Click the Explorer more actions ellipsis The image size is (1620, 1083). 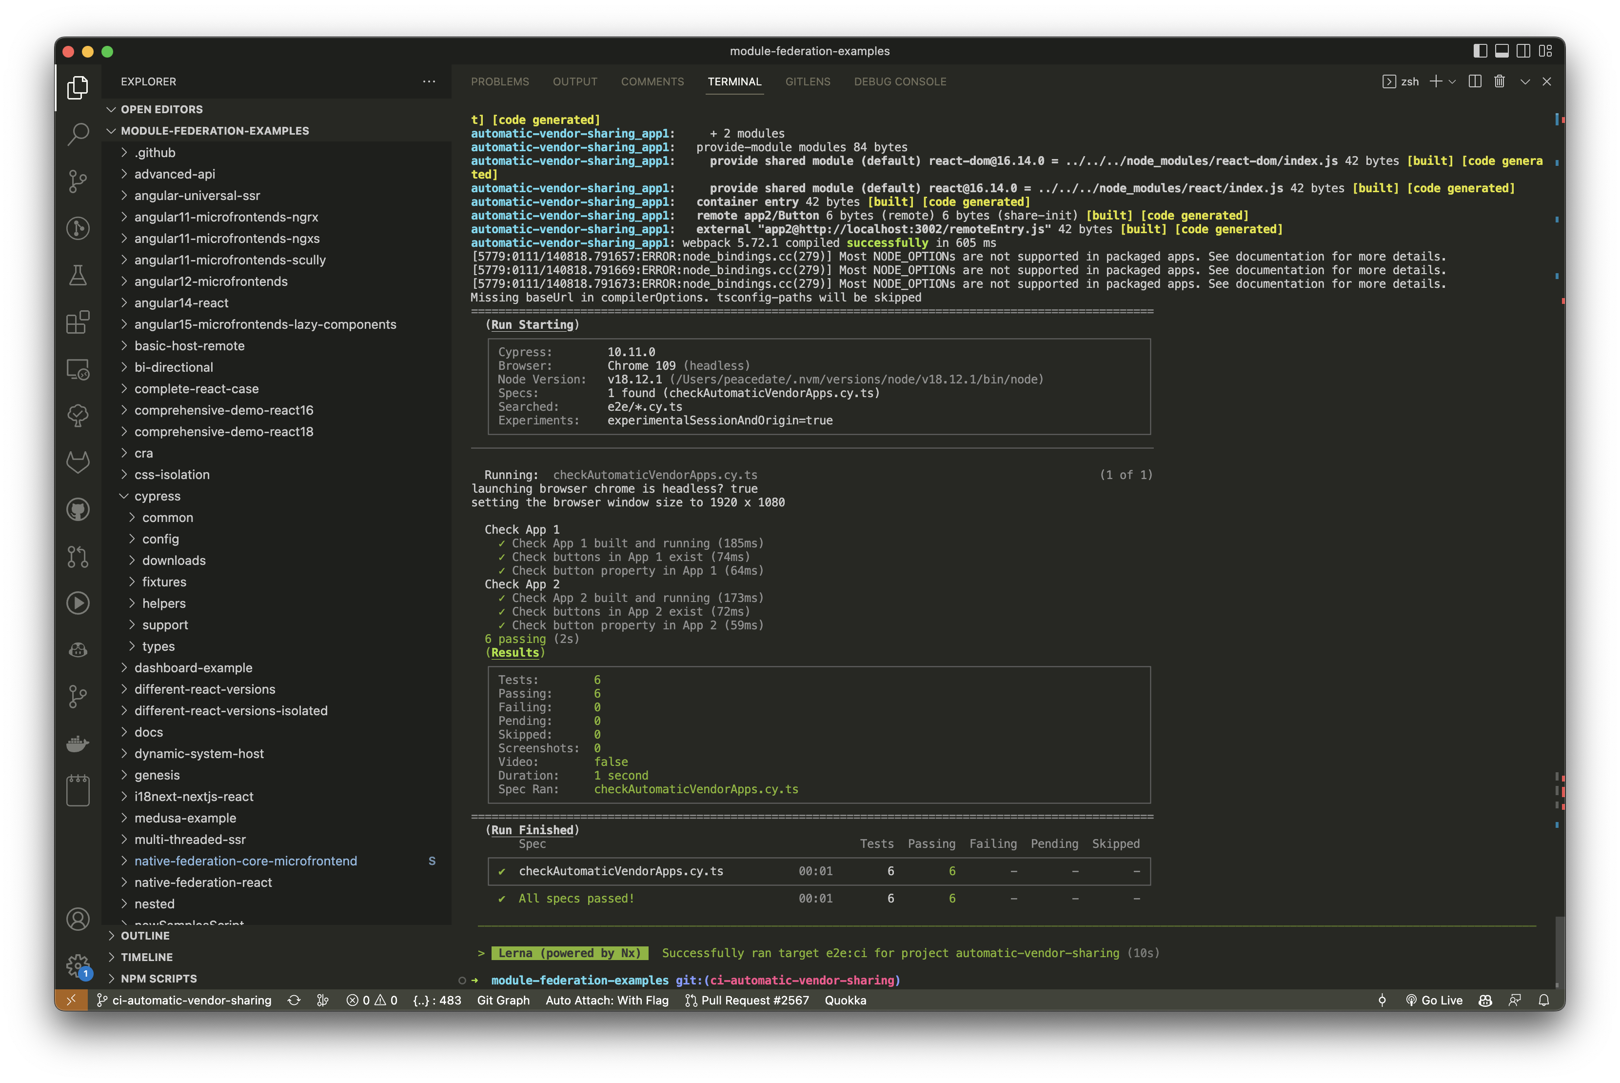[x=429, y=81]
